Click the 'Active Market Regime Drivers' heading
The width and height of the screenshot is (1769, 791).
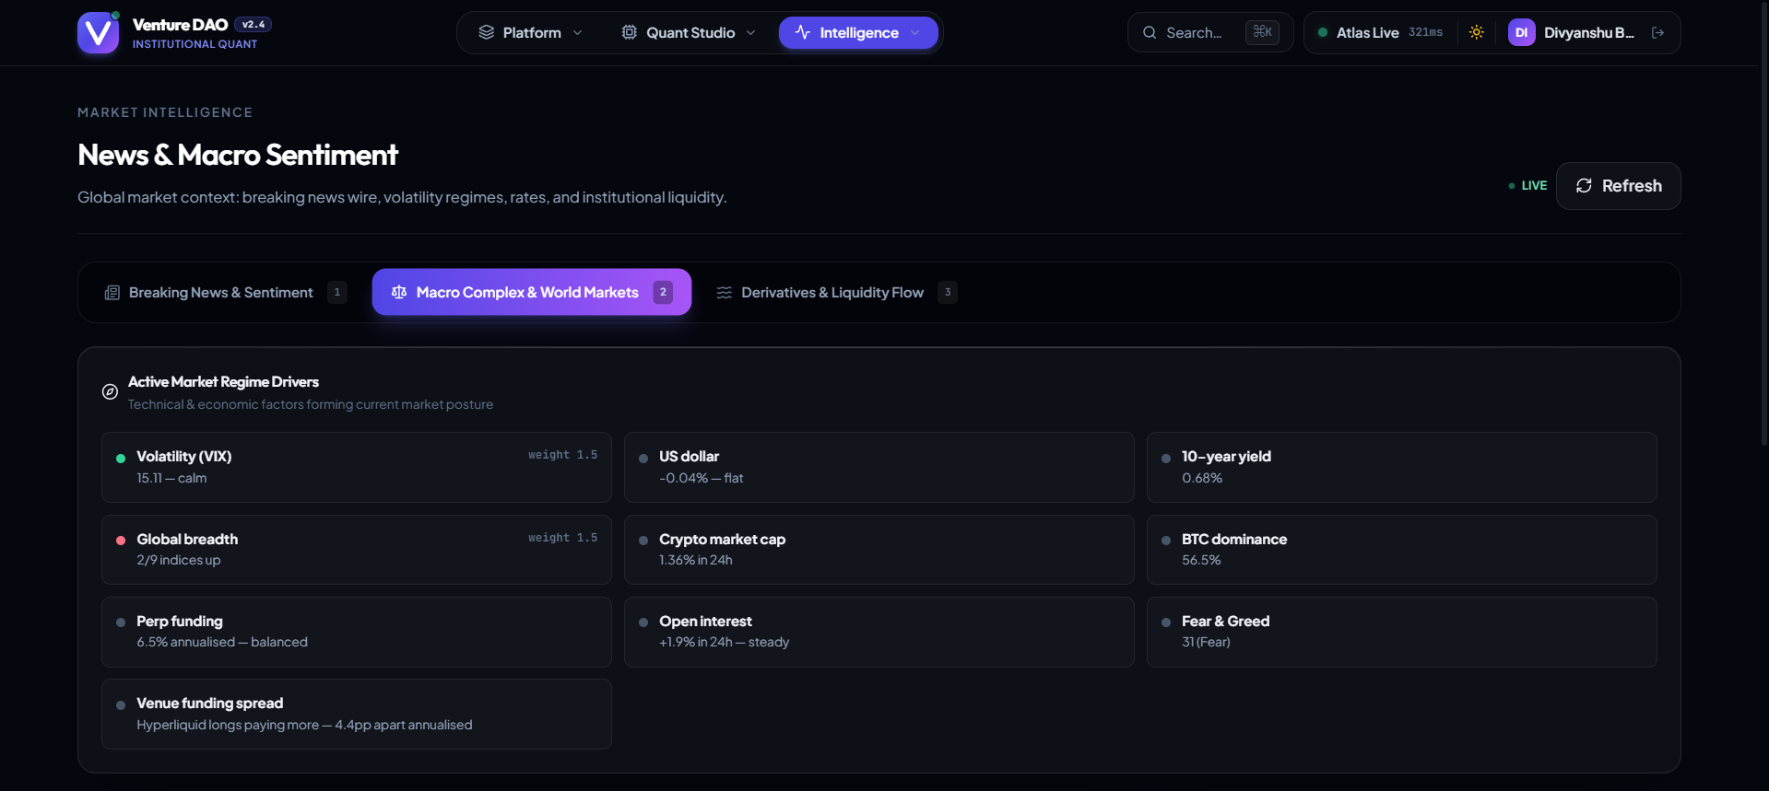point(223,381)
